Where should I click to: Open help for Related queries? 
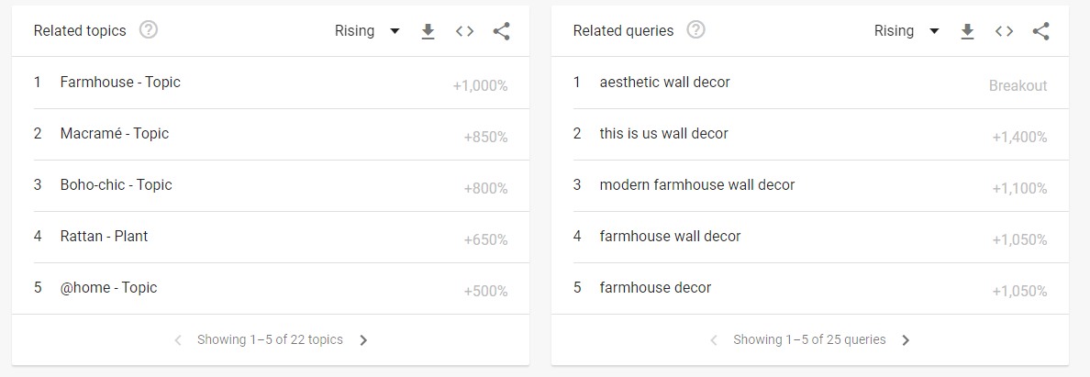pyautogui.click(x=696, y=30)
